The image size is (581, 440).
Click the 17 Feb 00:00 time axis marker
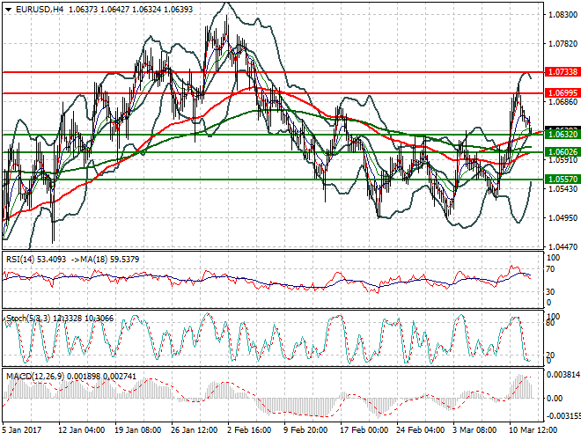(x=364, y=430)
